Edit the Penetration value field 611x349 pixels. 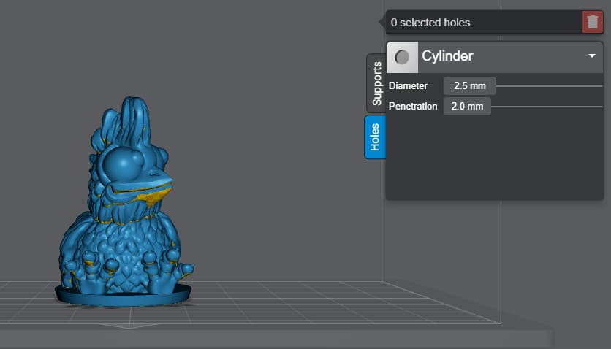pyautogui.click(x=467, y=106)
